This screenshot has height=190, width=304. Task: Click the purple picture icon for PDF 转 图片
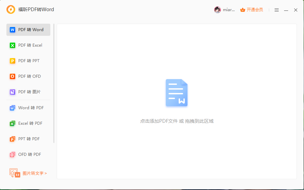click(12, 92)
